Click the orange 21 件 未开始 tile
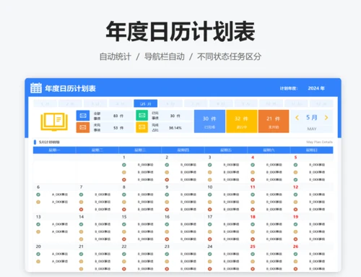This screenshot has height=277, width=361. (x=274, y=122)
